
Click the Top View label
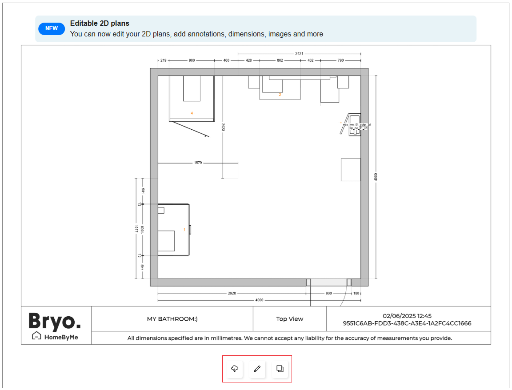click(x=289, y=319)
